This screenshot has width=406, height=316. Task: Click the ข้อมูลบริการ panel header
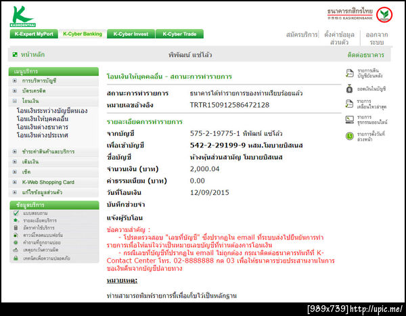click(54, 205)
